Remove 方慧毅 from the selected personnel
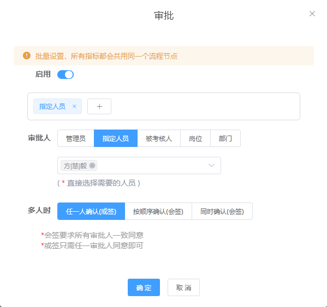327x307 pixels. tap(92, 165)
